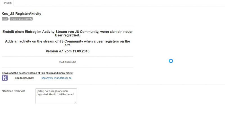Click the German "Erstellt einen Eintrag" description
This screenshot has height=120, width=225.
click(67, 33)
